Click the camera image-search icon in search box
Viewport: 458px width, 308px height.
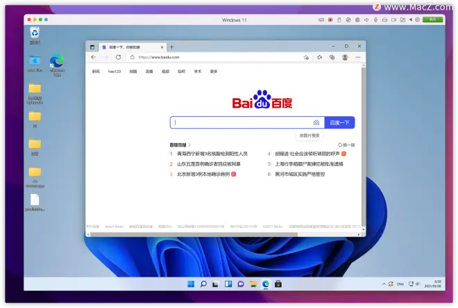click(x=316, y=122)
